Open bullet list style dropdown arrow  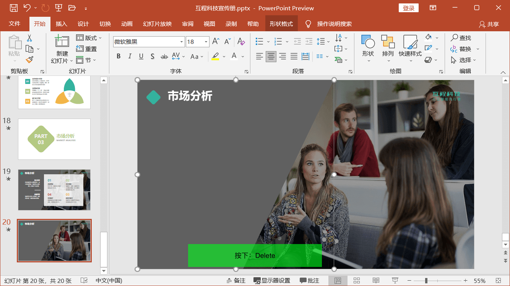coord(268,42)
